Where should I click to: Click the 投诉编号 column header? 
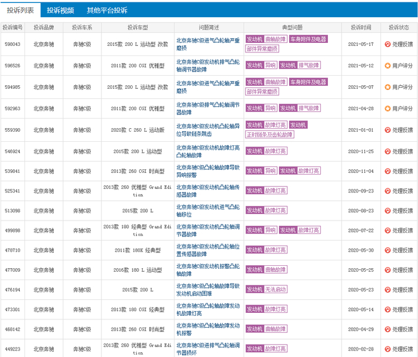click(13, 27)
